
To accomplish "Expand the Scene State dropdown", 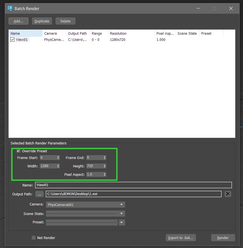I will [85, 214].
